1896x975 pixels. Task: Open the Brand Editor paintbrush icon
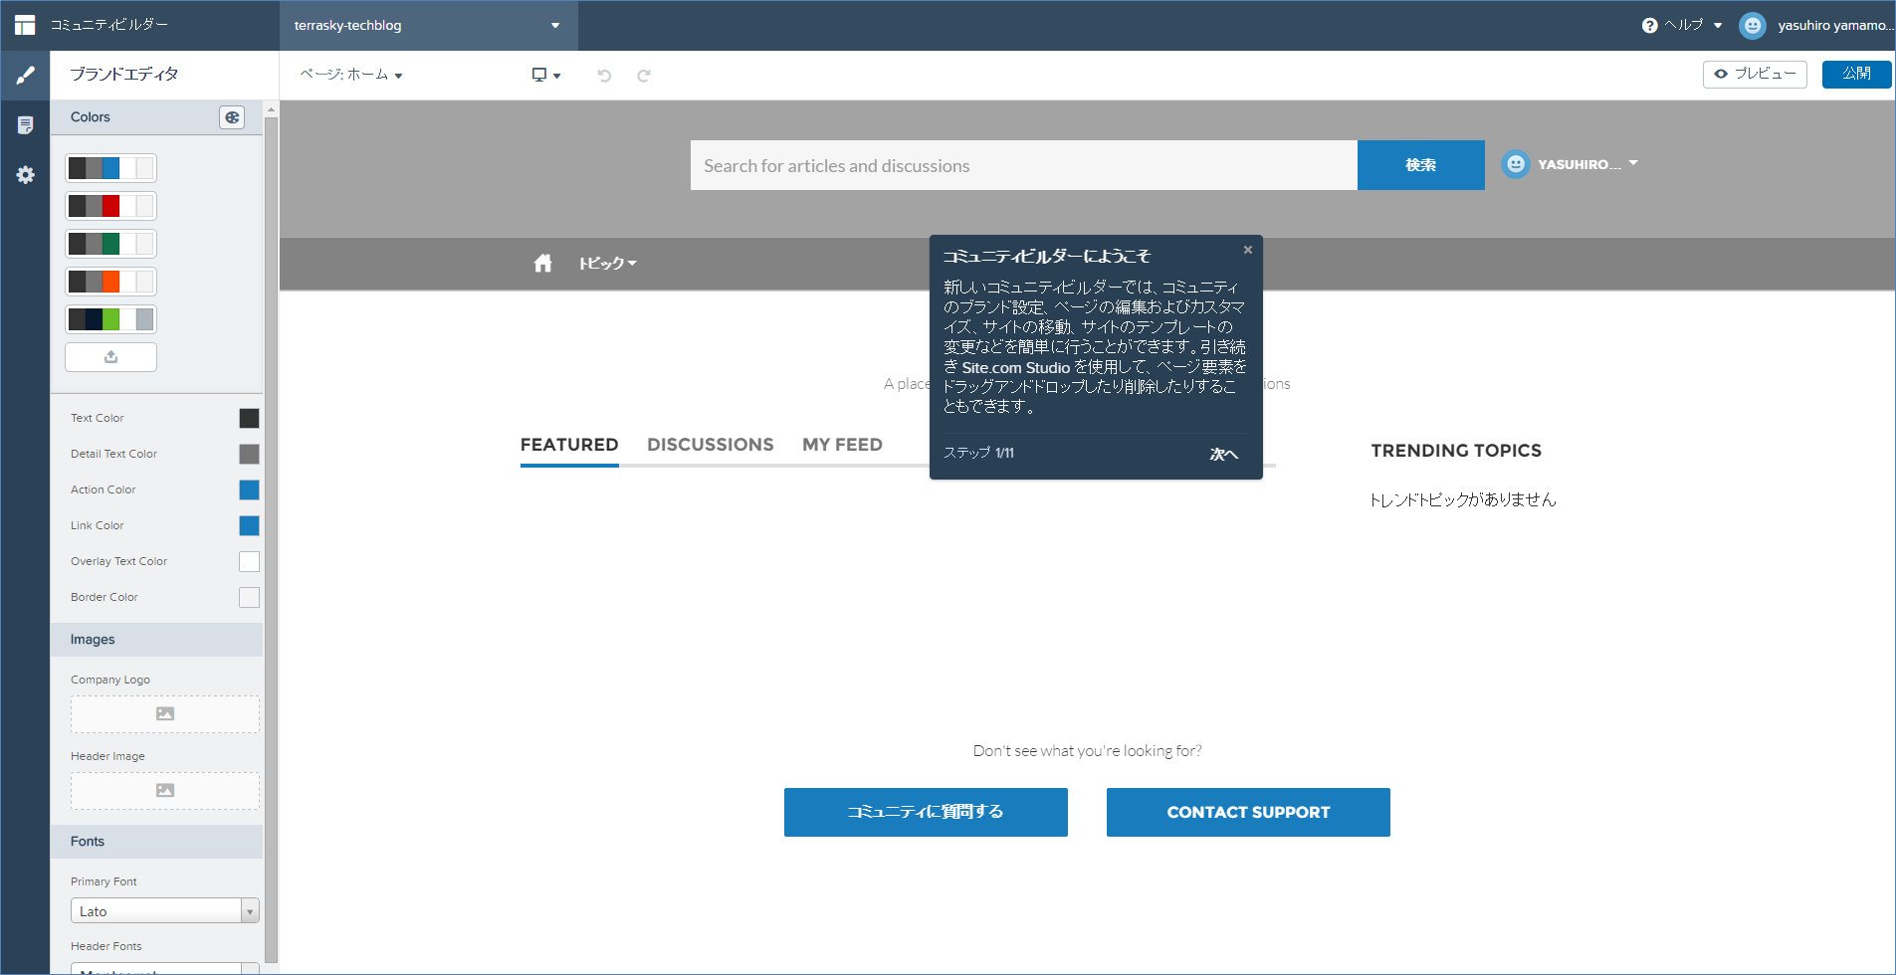tap(25, 76)
